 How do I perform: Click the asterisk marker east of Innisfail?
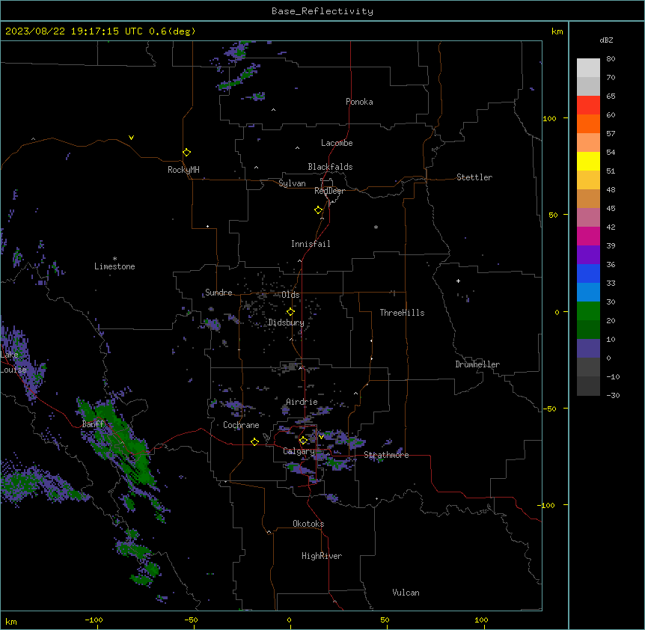(x=376, y=227)
